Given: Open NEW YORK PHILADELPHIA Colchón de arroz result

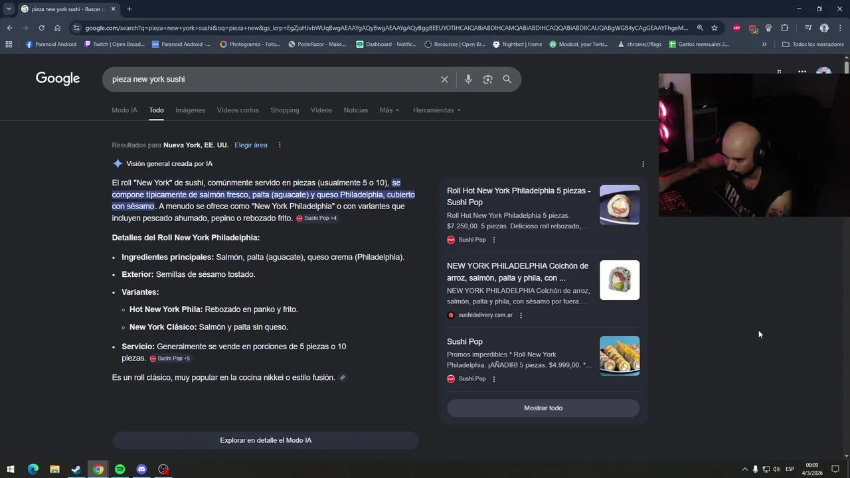Looking at the screenshot, I should [517, 272].
